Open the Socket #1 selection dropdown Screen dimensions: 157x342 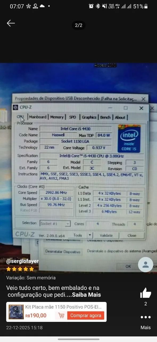pyautogui.click(x=55, y=223)
